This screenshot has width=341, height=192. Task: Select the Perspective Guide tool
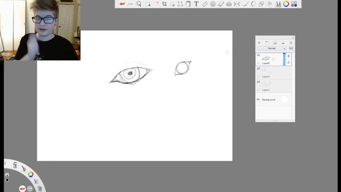229,4
